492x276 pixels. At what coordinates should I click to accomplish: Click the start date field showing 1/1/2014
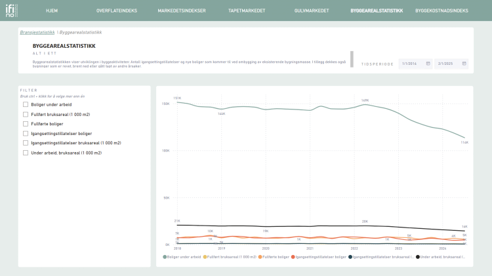[x=412, y=64]
